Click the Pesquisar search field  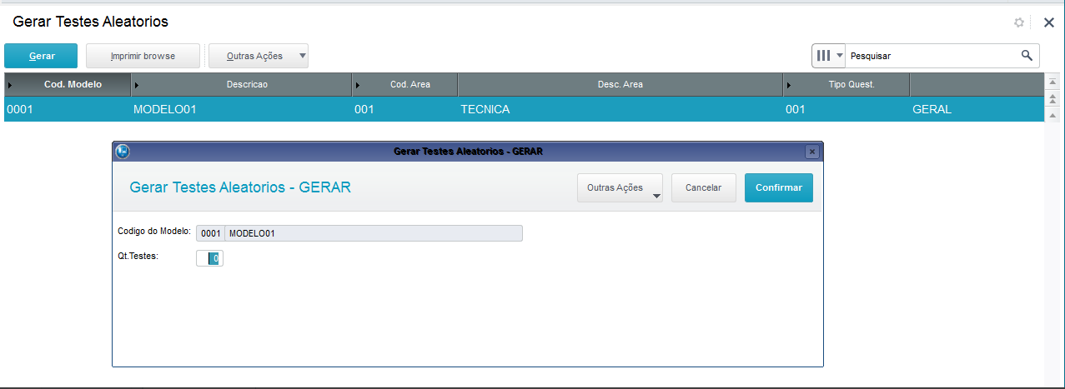click(x=930, y=56)
